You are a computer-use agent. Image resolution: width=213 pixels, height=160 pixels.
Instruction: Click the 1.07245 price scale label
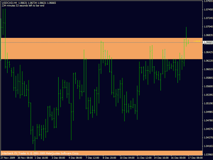coord(208,18)
